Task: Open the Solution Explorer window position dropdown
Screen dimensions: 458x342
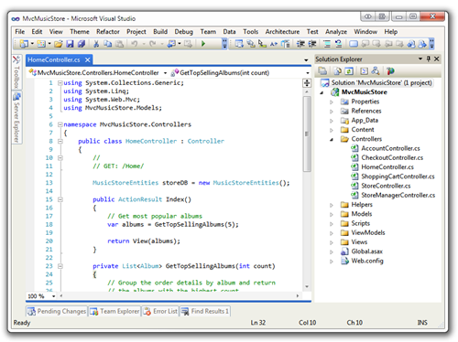Action: coord(420,59)
